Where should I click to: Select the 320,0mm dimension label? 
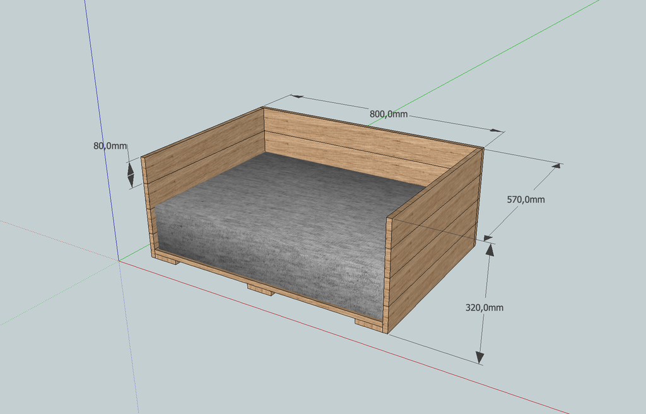(484, 307)
